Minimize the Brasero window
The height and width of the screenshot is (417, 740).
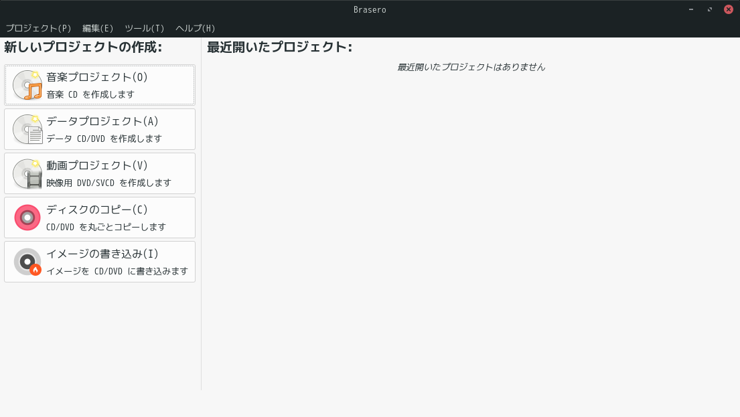(691, 9)
